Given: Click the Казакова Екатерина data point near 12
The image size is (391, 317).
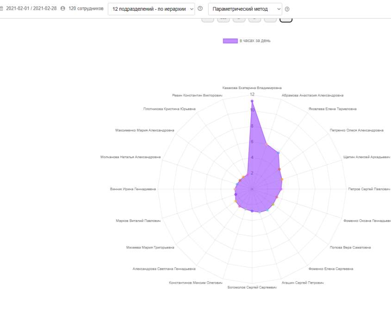Looking at the screenshot, I should pos(252,101).
